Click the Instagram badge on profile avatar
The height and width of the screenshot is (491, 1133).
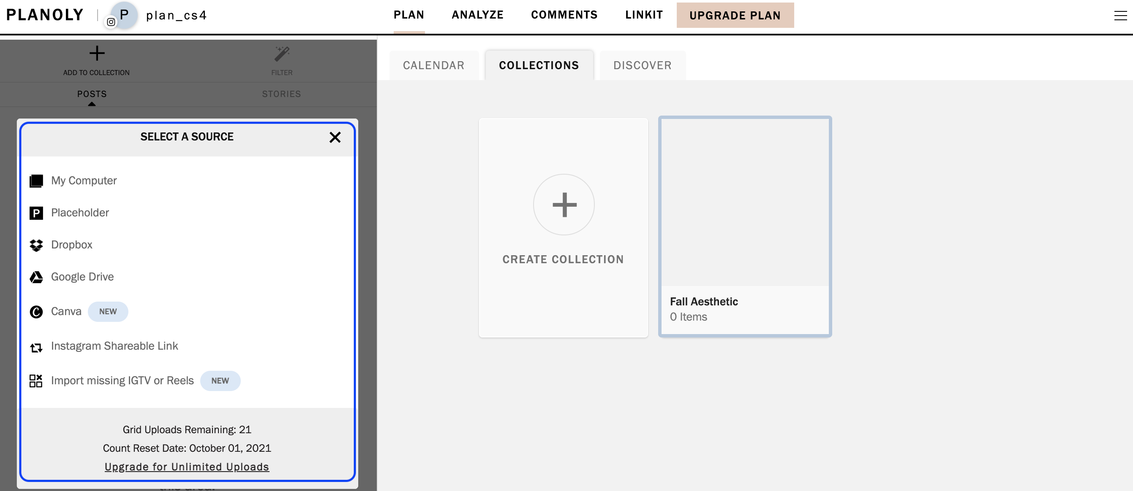click(111, 22)
